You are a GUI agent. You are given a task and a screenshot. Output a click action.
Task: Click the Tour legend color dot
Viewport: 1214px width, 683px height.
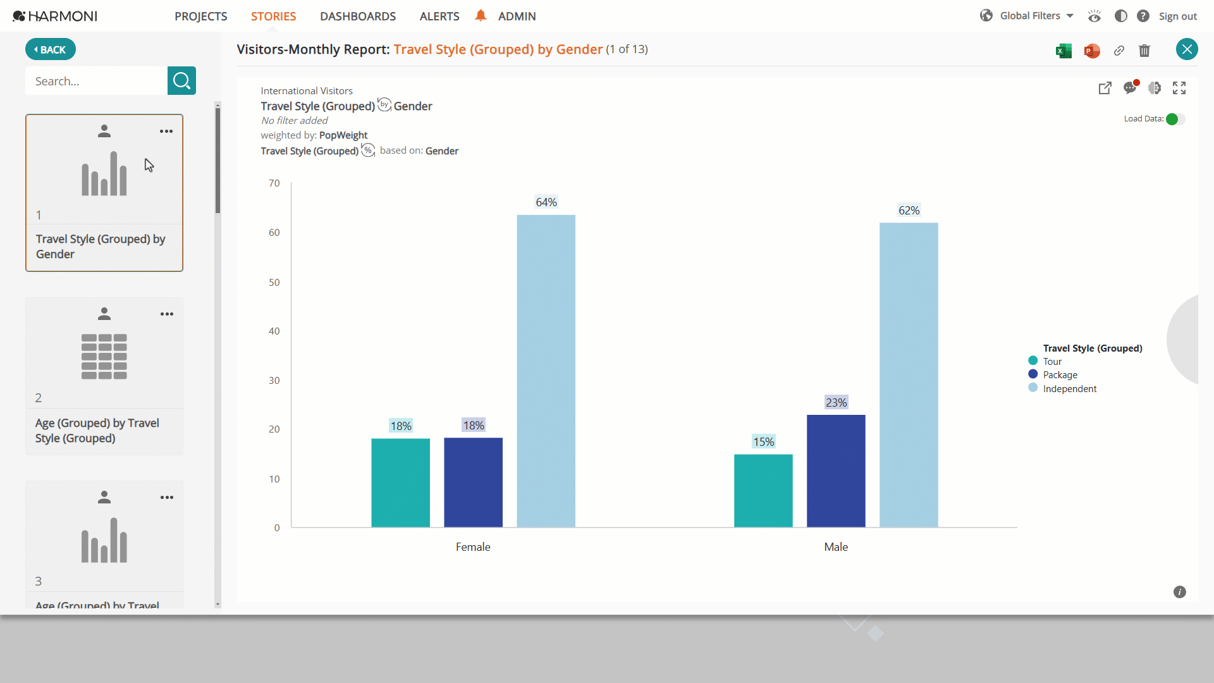coord(1033,360)
